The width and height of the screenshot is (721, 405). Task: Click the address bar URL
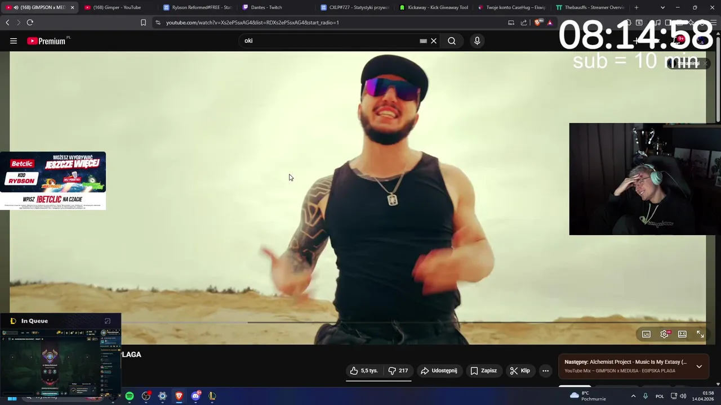tap(252, 22)
